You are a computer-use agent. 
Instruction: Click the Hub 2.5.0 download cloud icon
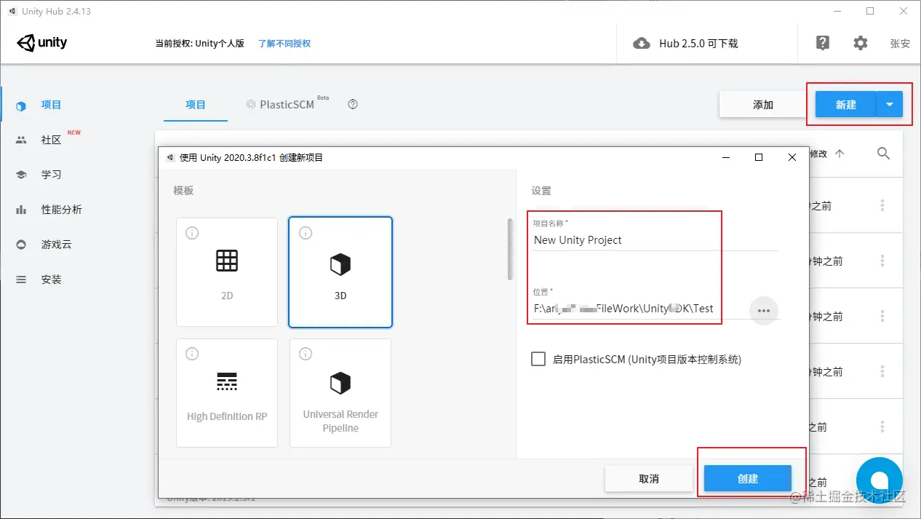pyautogui.click(x=642, y=44)
